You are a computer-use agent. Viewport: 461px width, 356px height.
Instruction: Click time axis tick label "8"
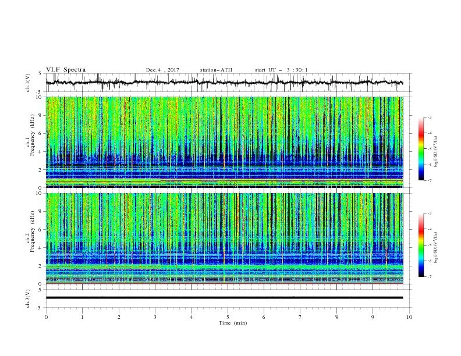pyautogui.click(x=336, y=317)
